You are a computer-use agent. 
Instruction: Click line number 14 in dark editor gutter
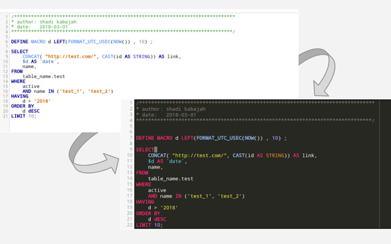pos(130,179)
